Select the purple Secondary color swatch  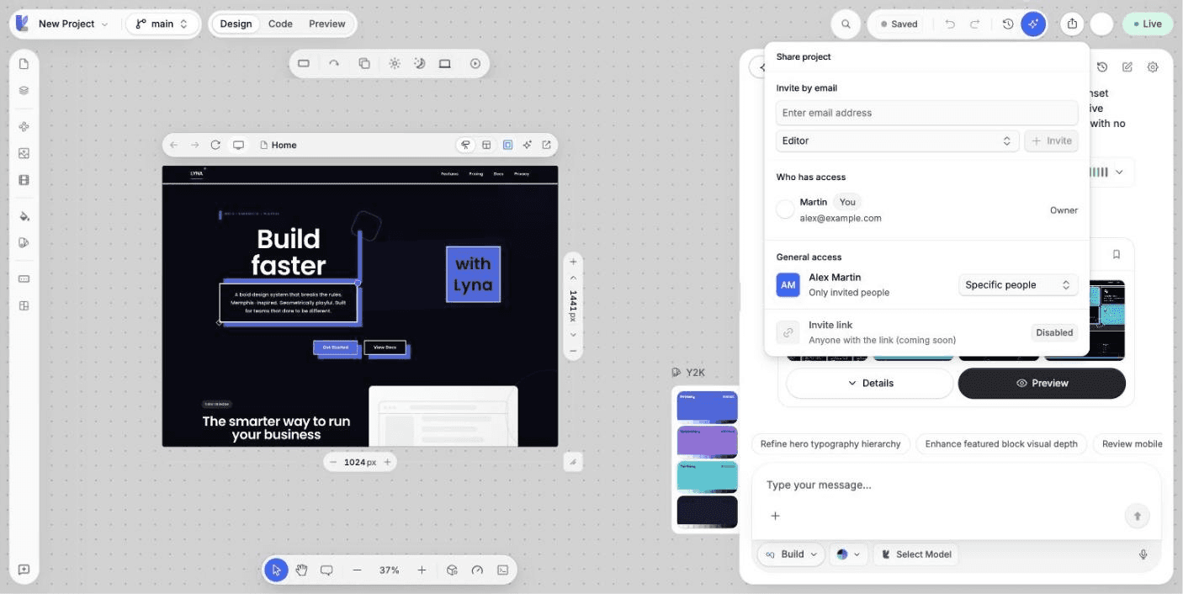click(708, 442)
